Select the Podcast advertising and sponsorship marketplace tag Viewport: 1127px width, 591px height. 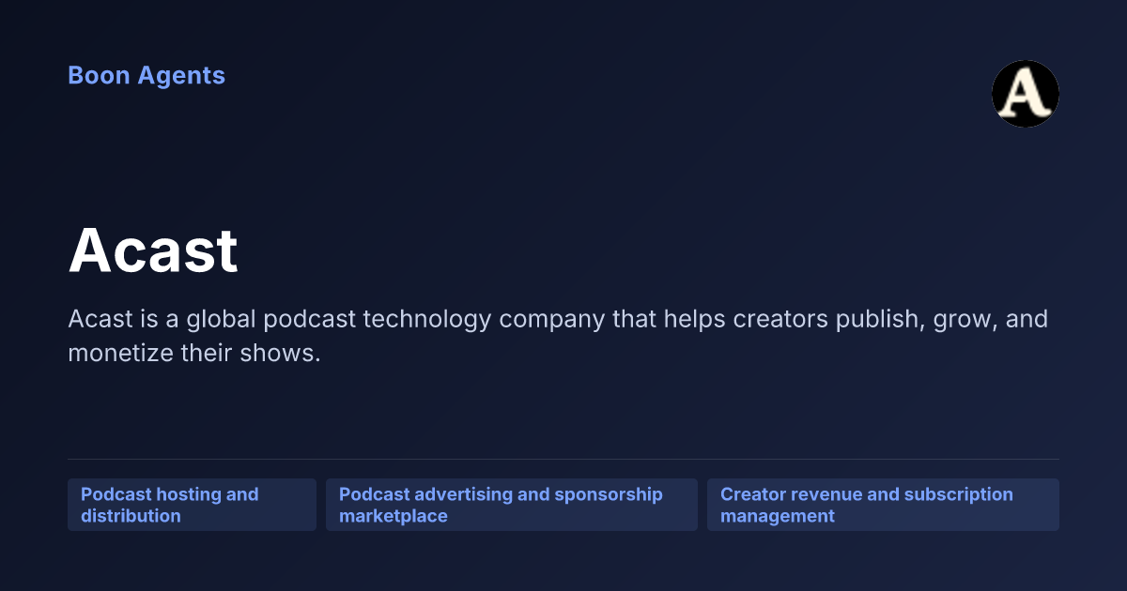pos(512,505)
